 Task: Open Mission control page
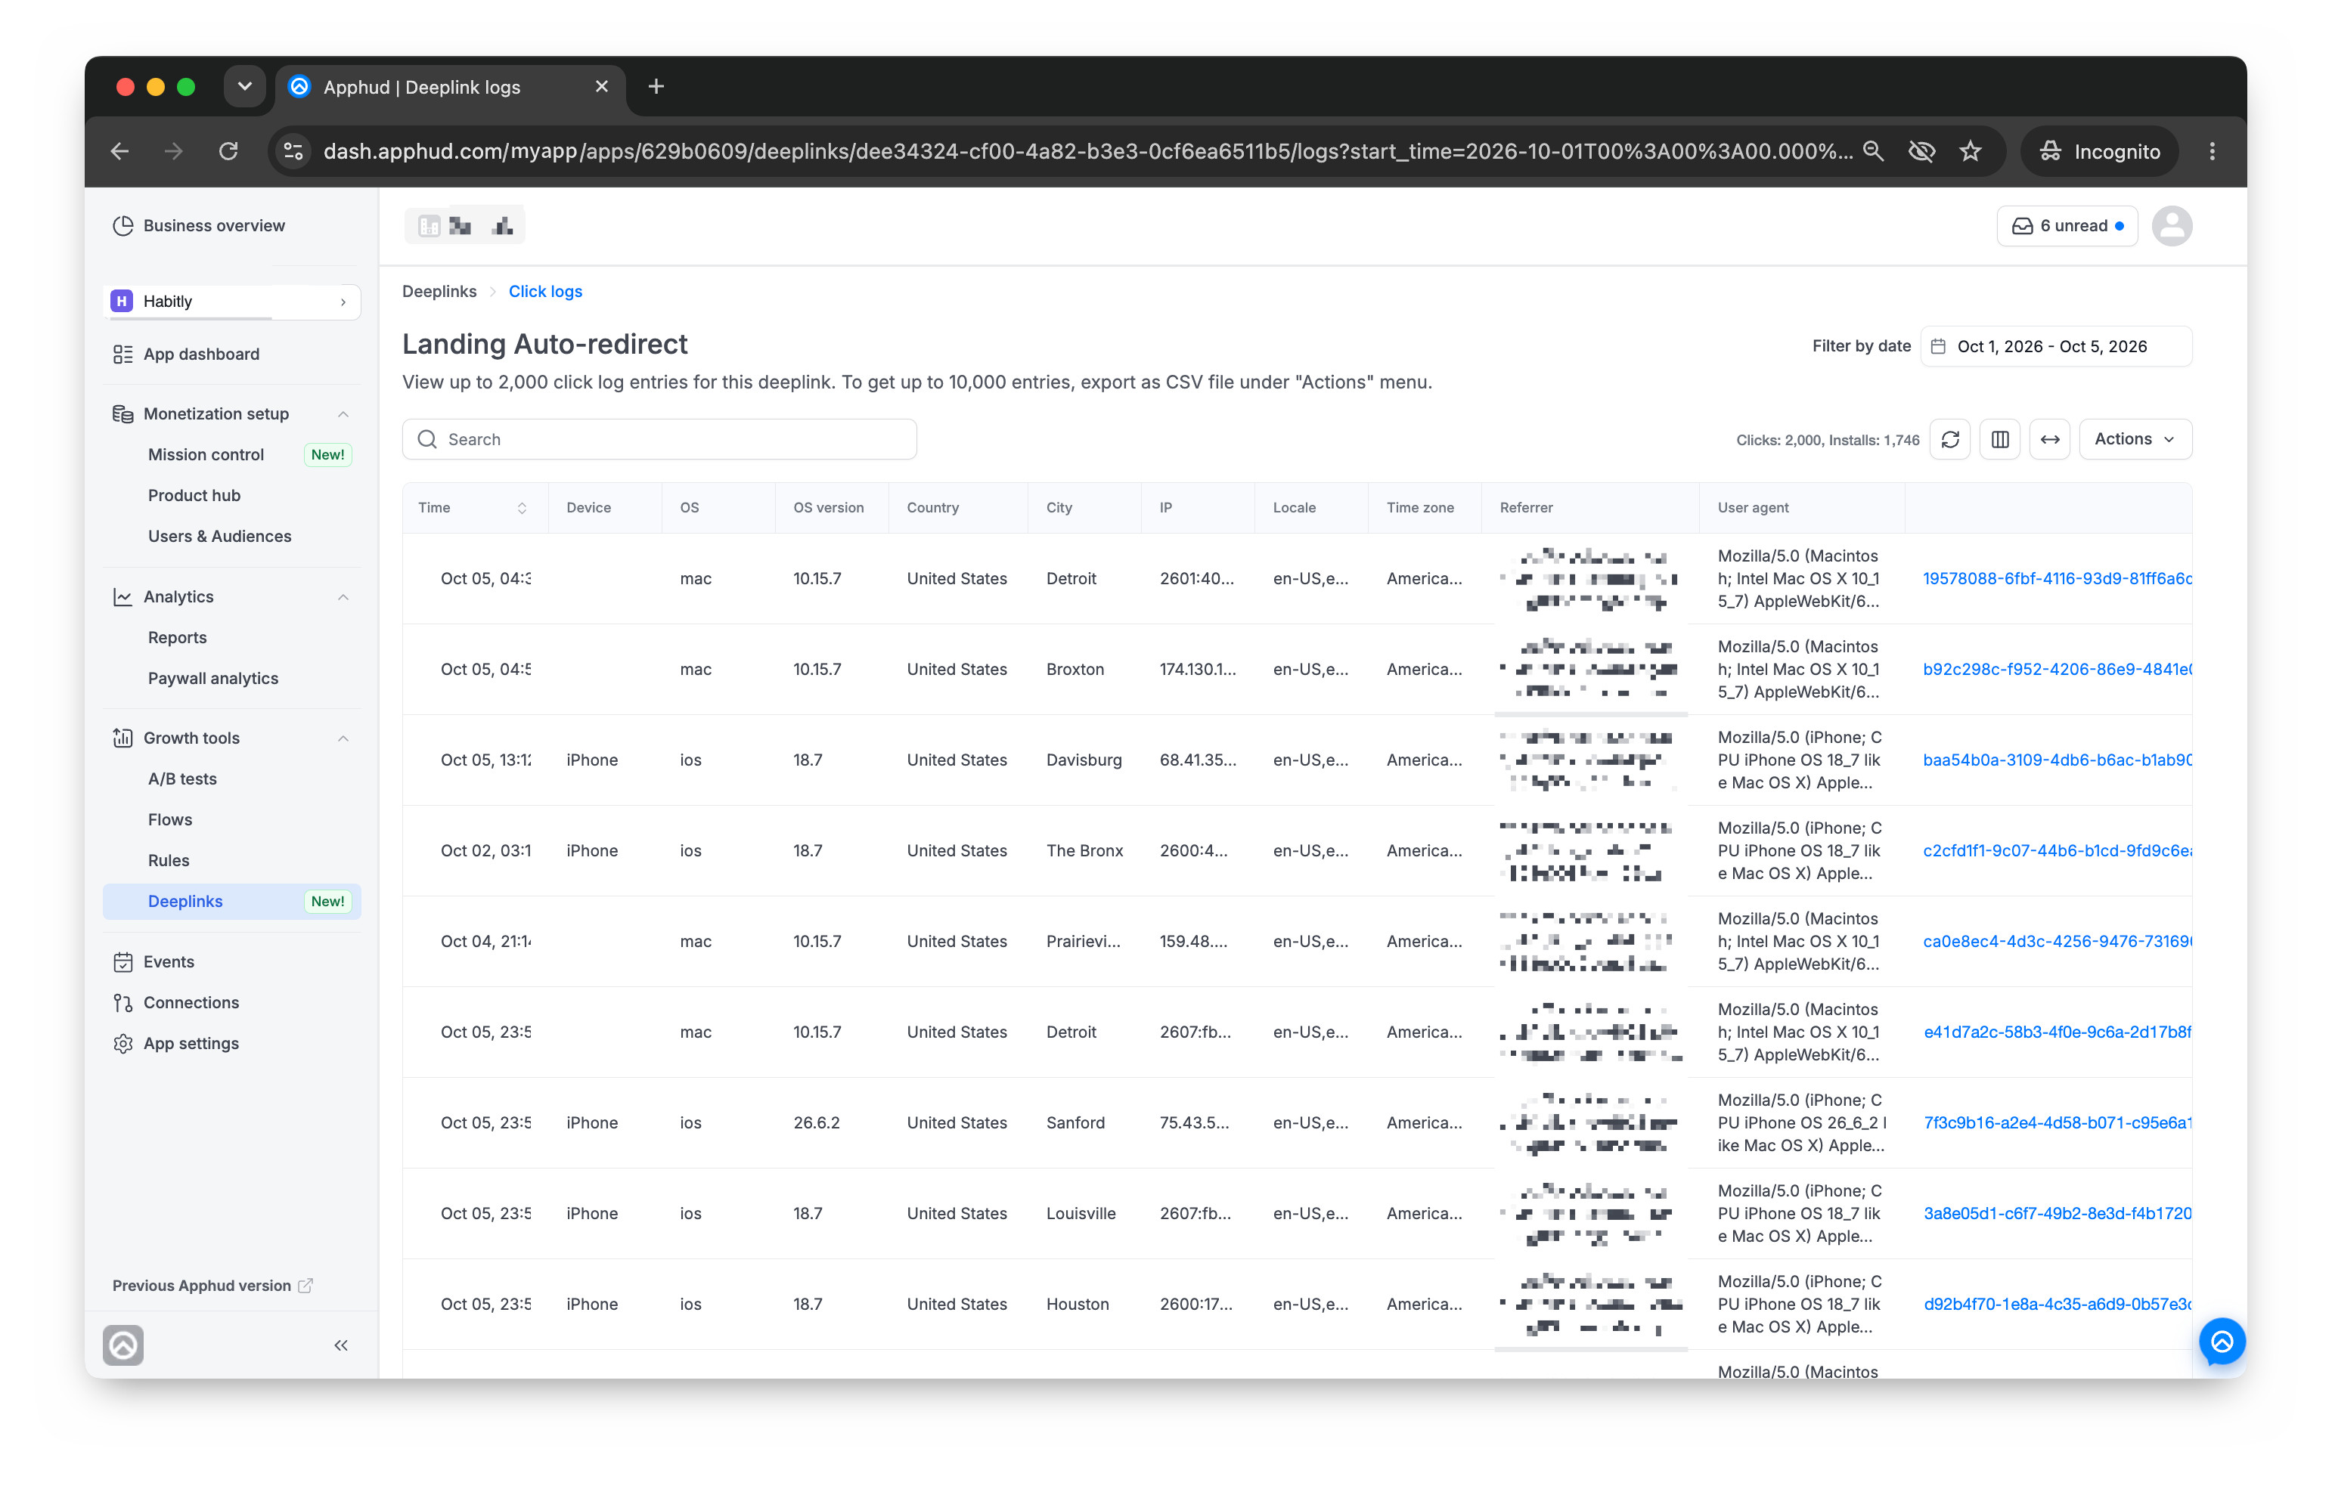click(x=206, y=454)
